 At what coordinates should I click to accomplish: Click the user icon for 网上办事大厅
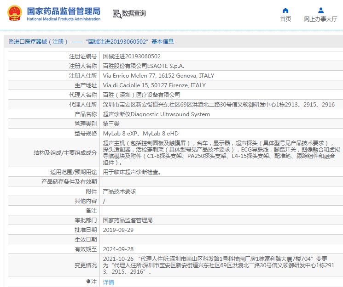pyautogui.click(x=321, y=10)
